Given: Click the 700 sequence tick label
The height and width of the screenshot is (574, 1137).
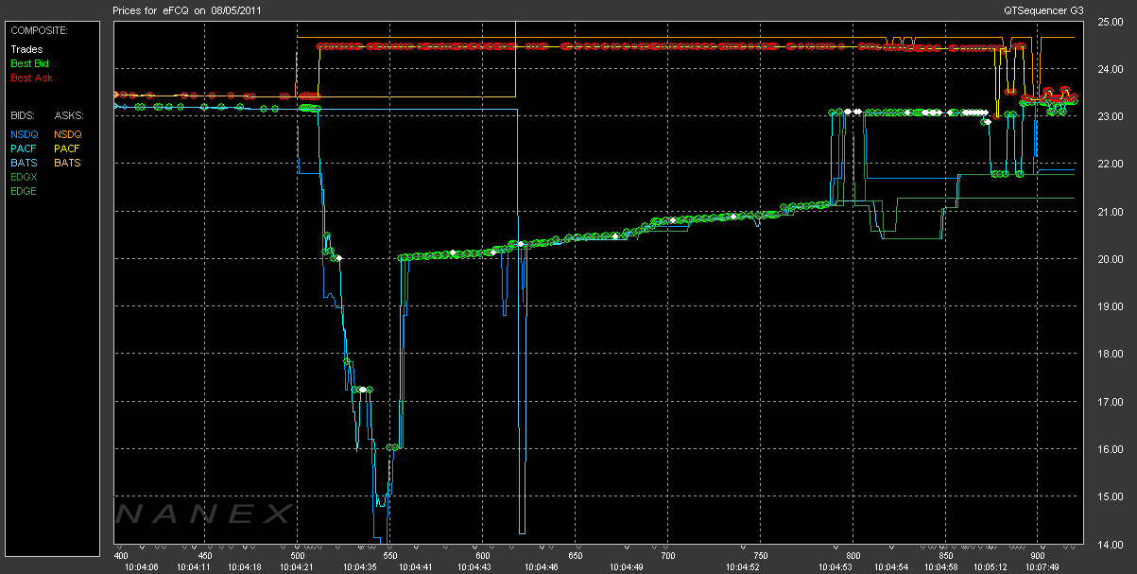Looking at the screenshot, I should coord(667,556).
